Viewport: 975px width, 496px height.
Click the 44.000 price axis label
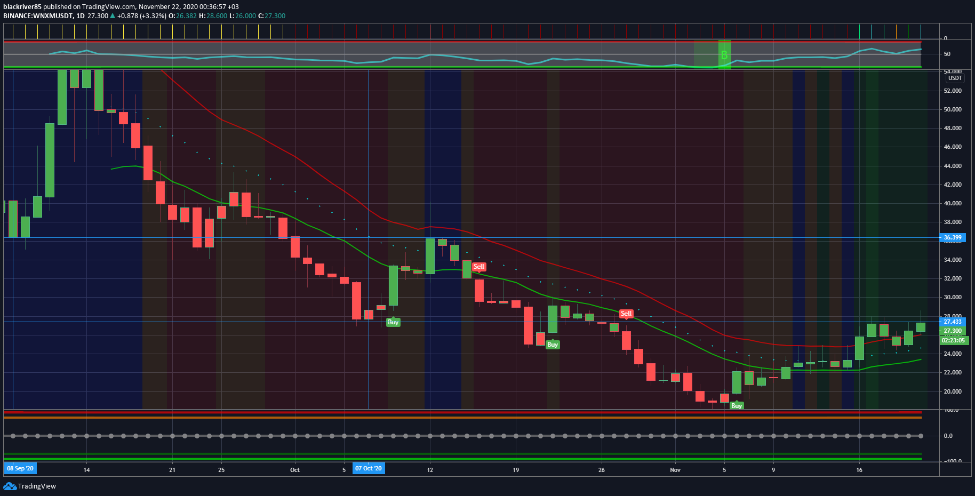tap(953, 166)
